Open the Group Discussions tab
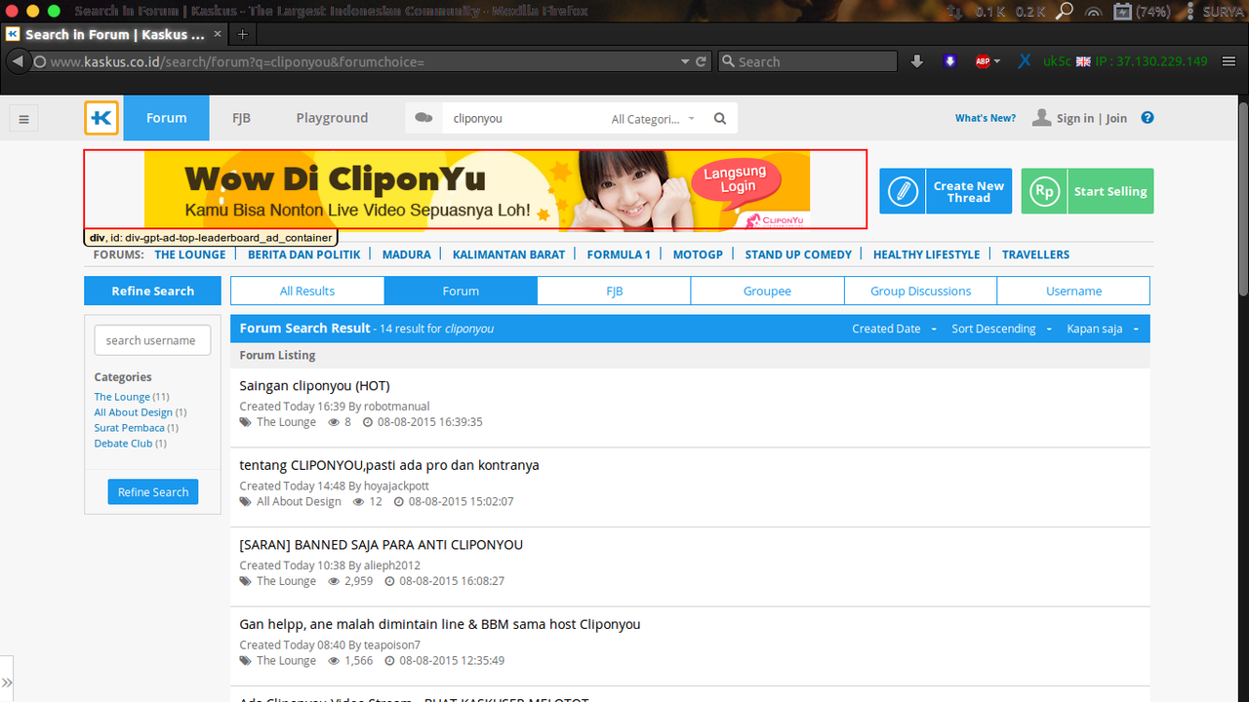The image size is (1249, 702). pos(920,291)
